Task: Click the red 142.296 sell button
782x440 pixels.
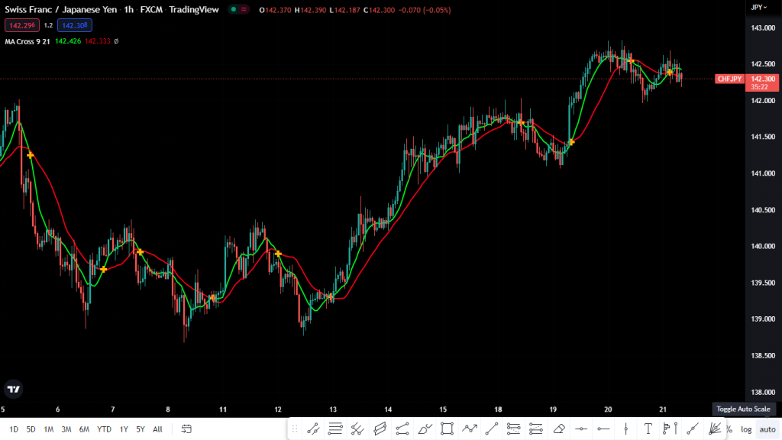Action: coord(22,25)
